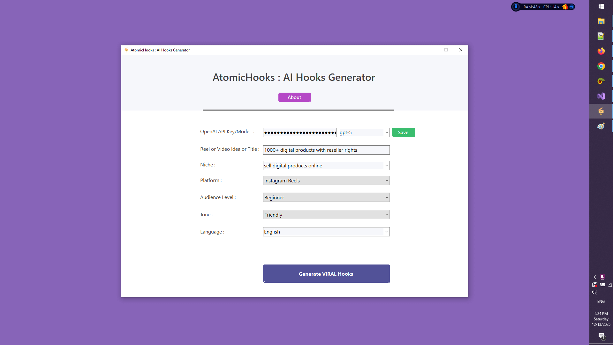Launch Firefox from the taskbar

[x=601, y=51]
